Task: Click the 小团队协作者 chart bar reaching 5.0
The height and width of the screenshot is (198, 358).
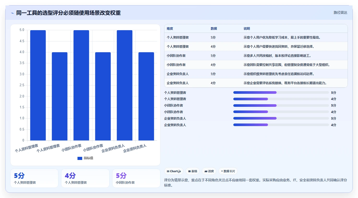Action: point(81,85)
